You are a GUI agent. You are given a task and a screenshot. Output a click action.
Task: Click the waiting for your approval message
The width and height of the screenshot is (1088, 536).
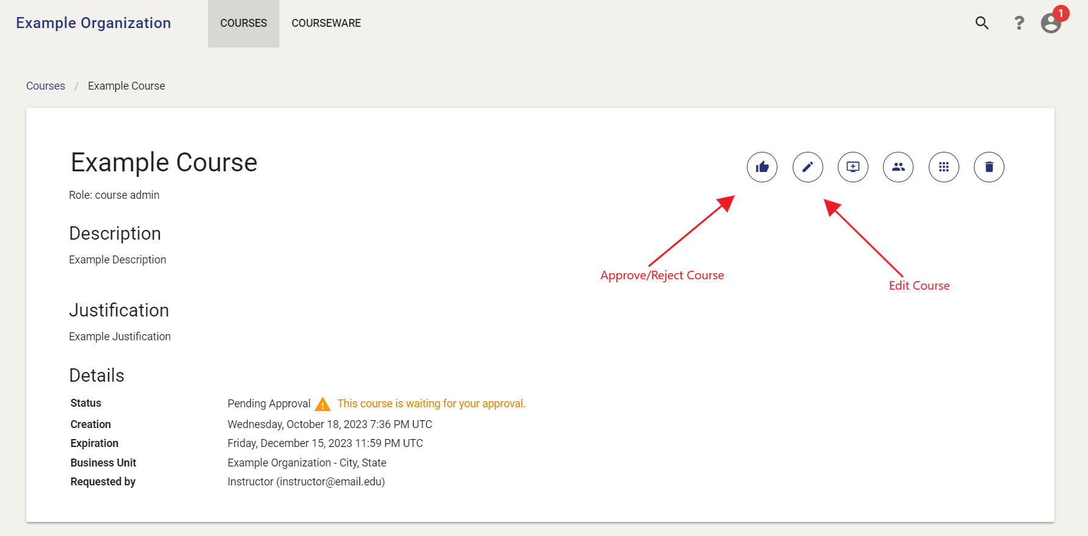[431, 404]
